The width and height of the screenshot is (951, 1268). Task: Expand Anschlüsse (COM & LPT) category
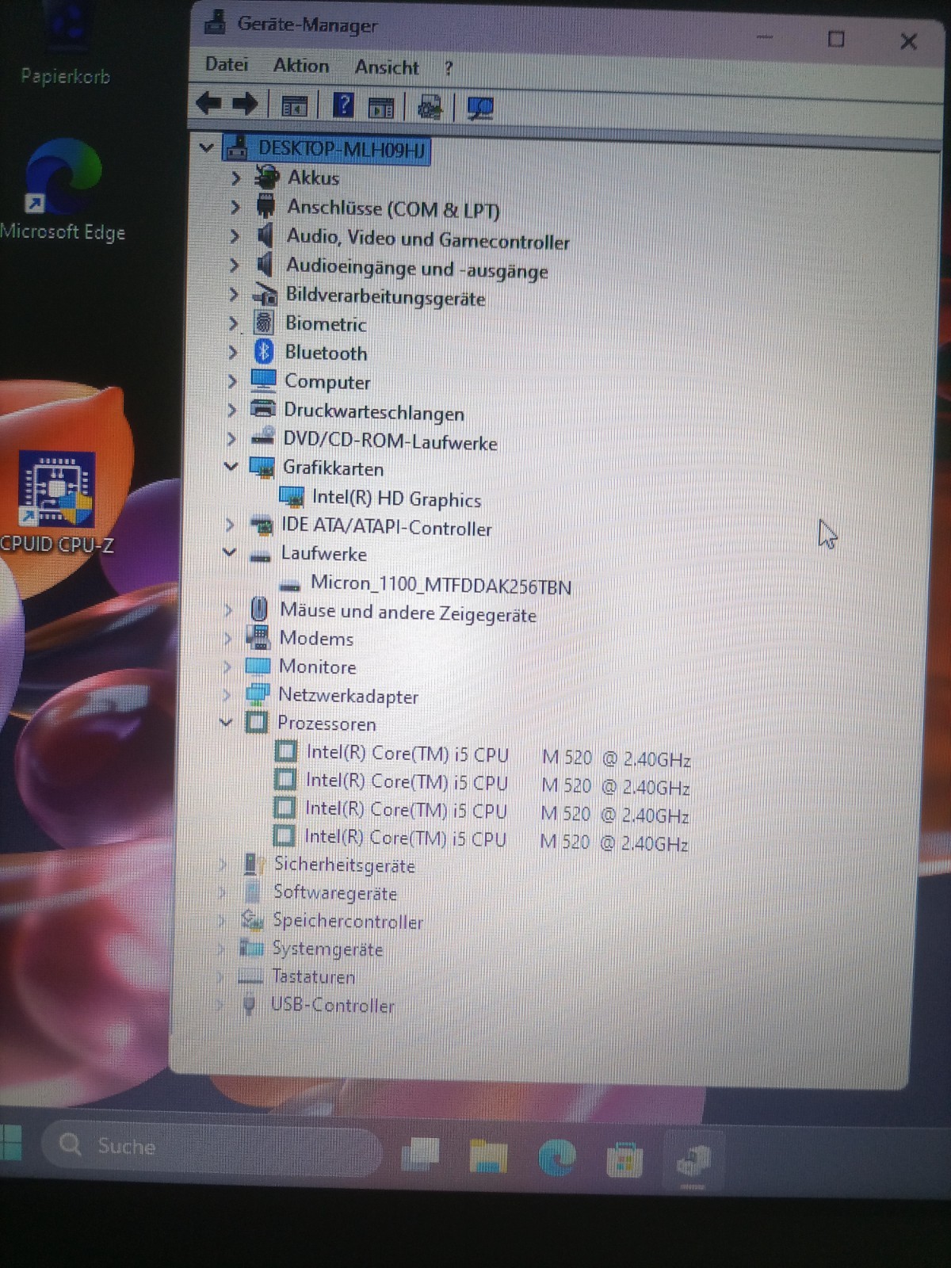(235, 207)
